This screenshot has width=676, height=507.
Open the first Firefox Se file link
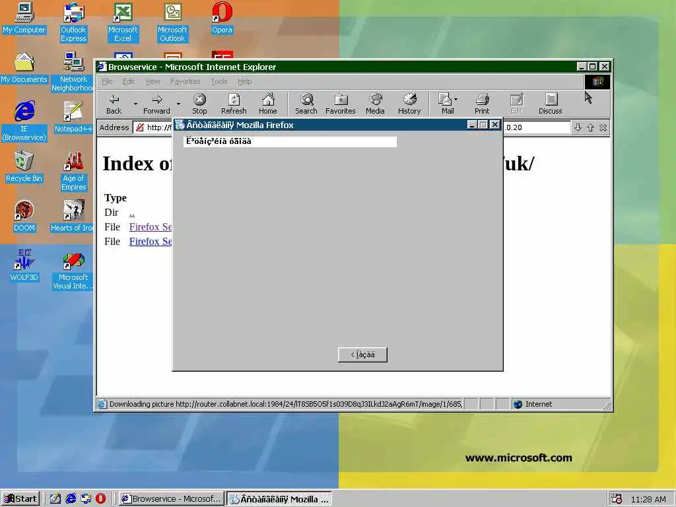151,227
